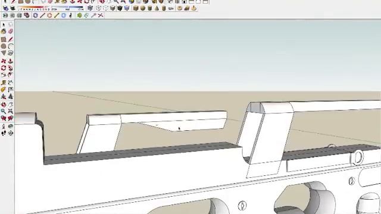
Task: Select the Rectangle drawing tool
Action: (4, 39)
